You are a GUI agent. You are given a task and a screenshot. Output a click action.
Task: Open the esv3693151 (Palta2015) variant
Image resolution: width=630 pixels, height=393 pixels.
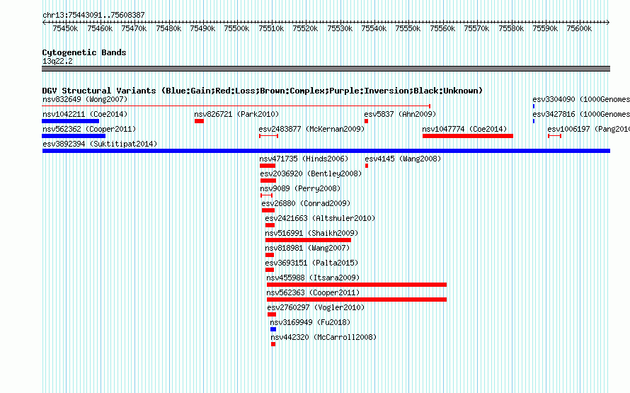(x=311, y=263)
